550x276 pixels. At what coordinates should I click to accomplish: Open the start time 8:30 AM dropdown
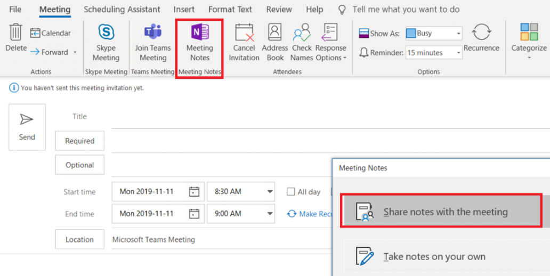pos(270,192)
